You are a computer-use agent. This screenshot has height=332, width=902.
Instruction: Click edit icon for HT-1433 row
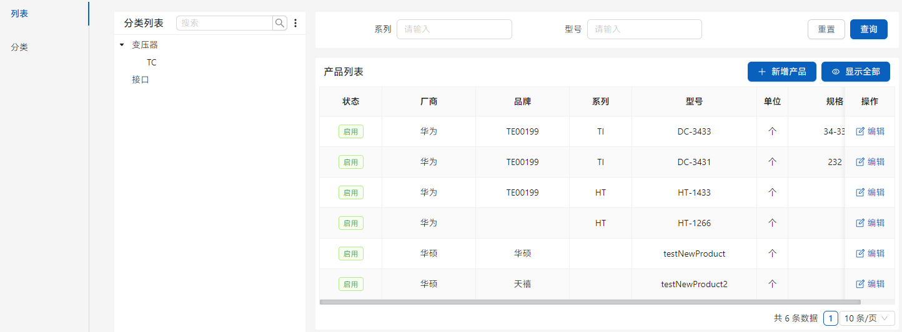[x=860, y=192]
